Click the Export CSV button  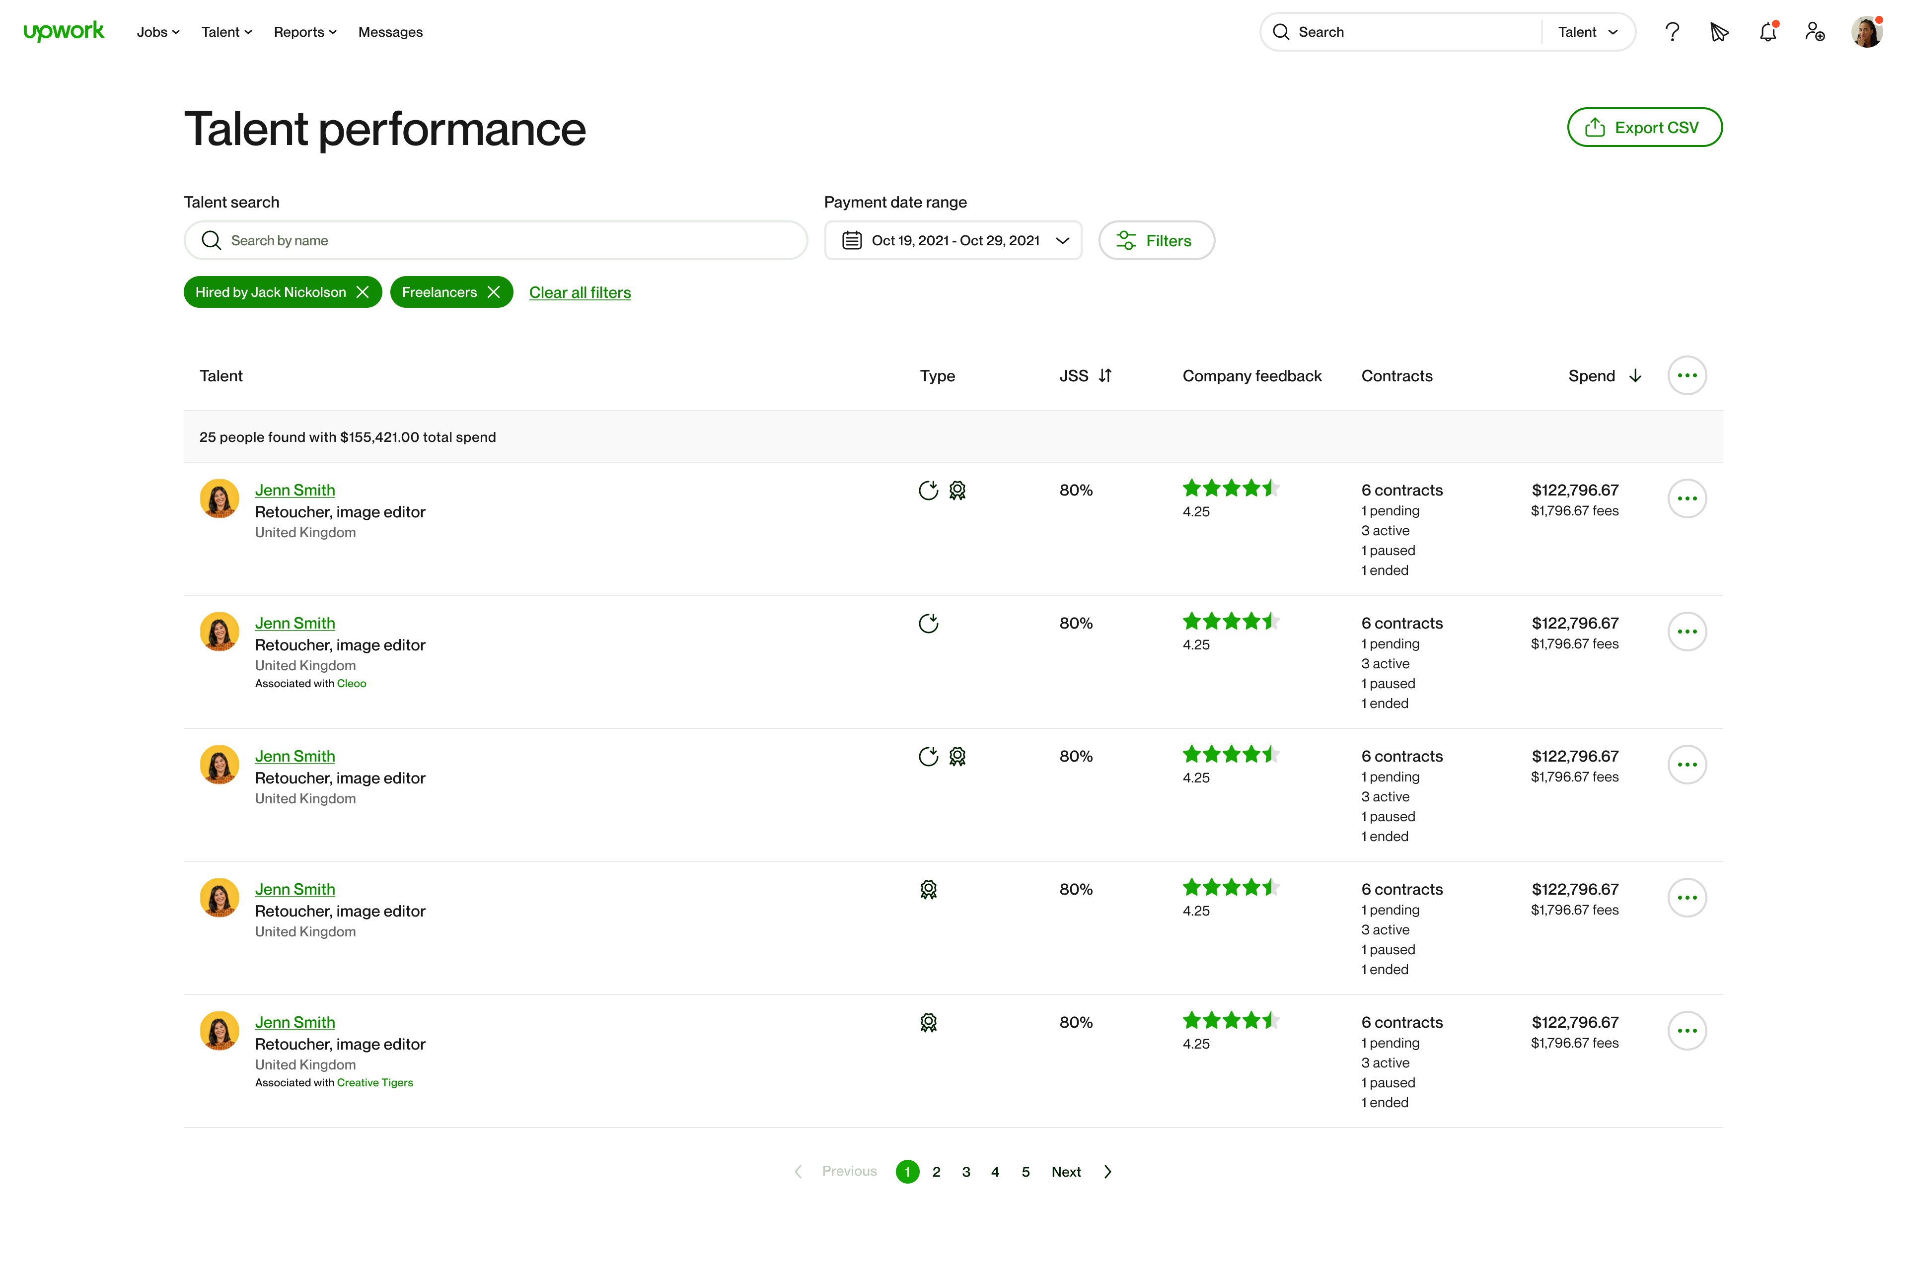coord(1644,128)
